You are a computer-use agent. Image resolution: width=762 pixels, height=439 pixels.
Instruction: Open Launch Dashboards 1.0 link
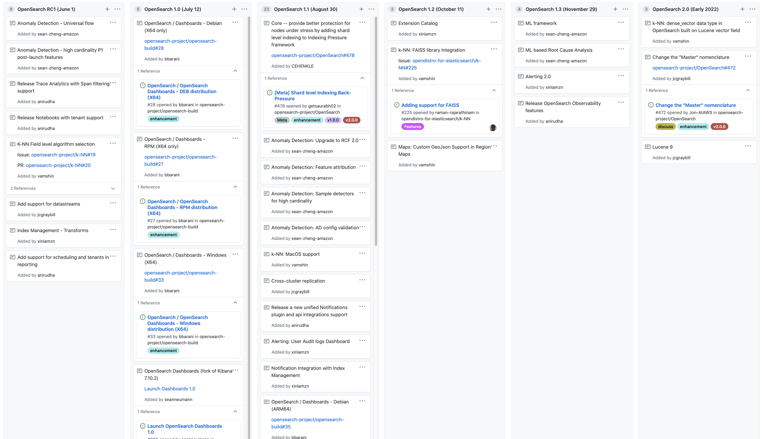170,389
